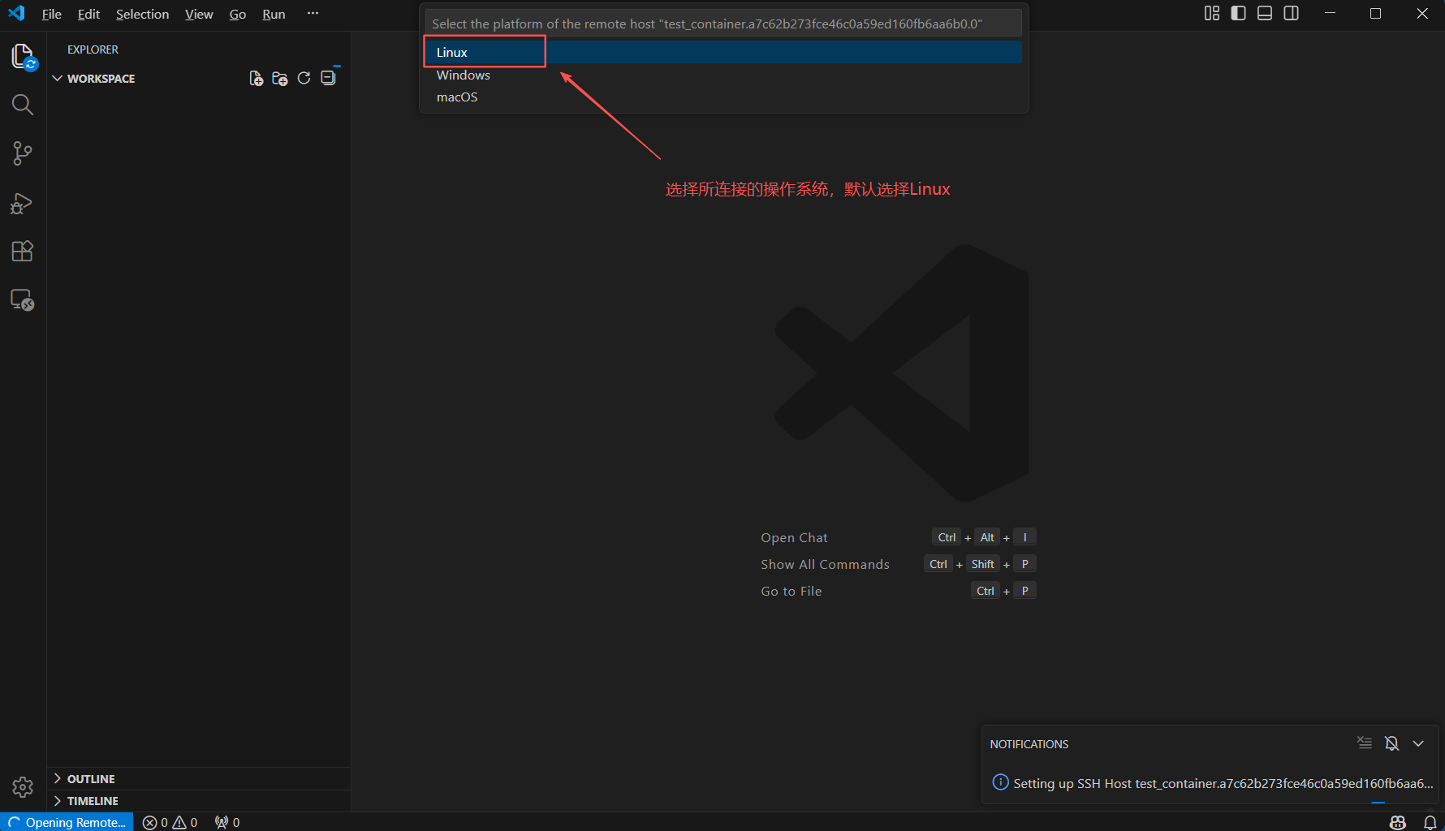Screen dimensions: 1445x831
Task: Hide the notifications panel chevron
Action: tap(1418, 743)
